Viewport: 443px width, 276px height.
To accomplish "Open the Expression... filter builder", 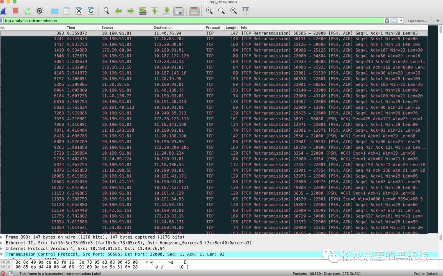I will tap(417, 21).
